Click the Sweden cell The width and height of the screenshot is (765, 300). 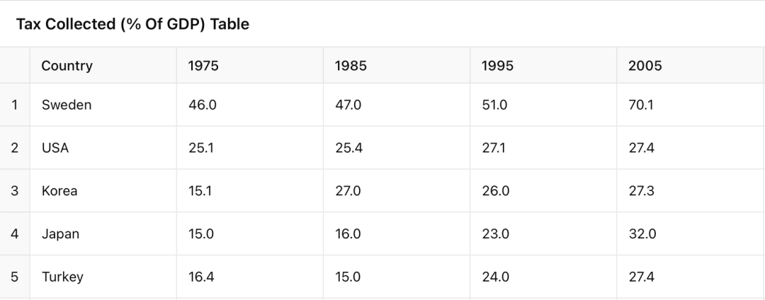pos(67,105)
